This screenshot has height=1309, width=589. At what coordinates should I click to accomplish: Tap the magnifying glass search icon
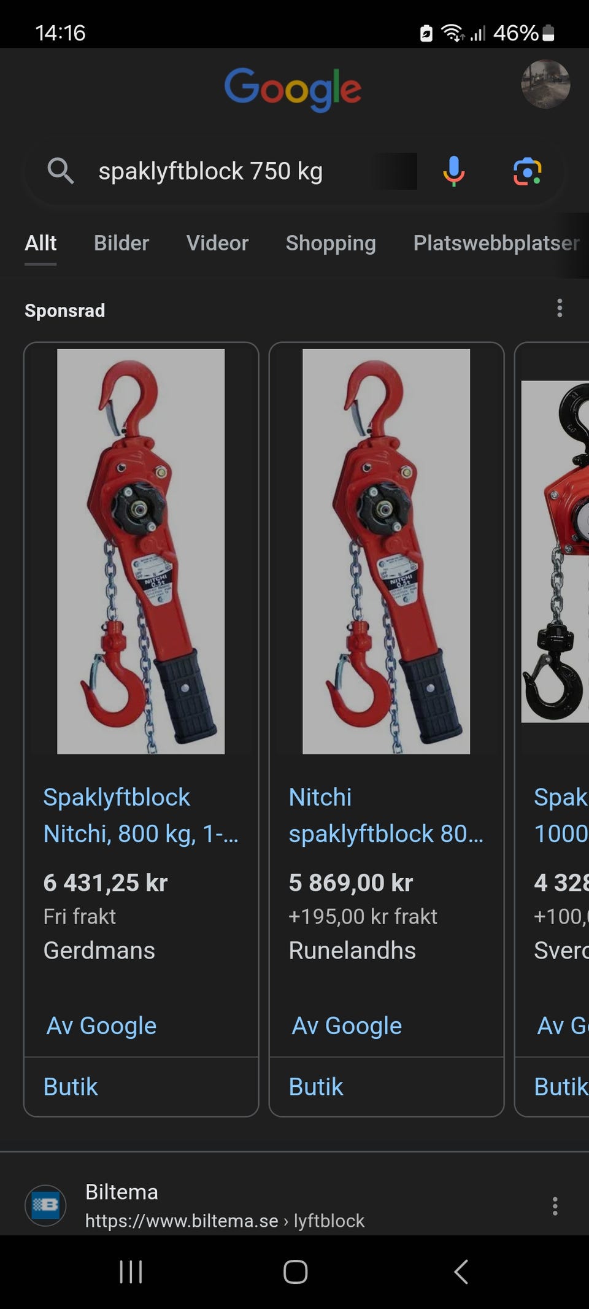pos(61,171)
